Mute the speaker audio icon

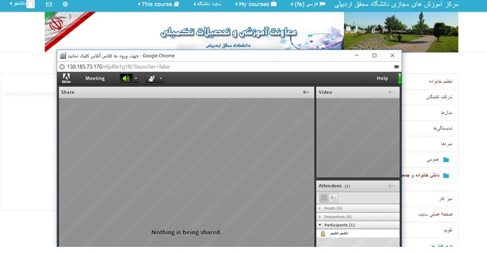(x=126, y=78)
